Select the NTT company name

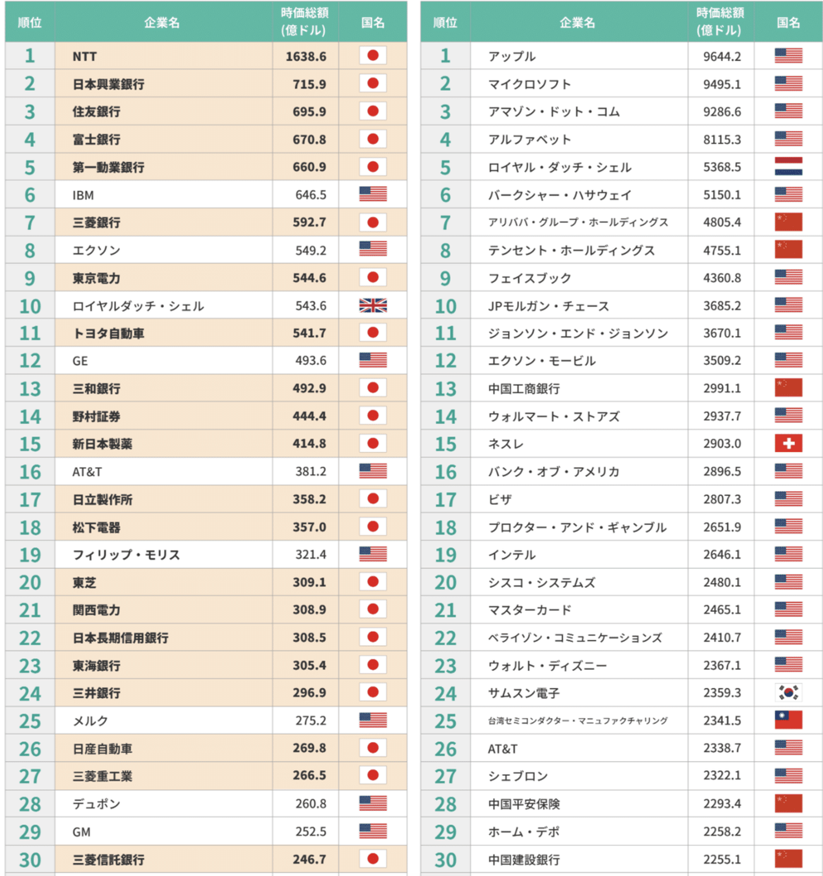pos(85,57)
